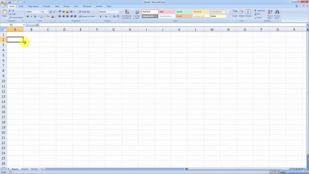This screenshot has width=309, height=174.
Task: Click the Insert Function fx icon
Action: pyautogui.click(x=37, y=25)
